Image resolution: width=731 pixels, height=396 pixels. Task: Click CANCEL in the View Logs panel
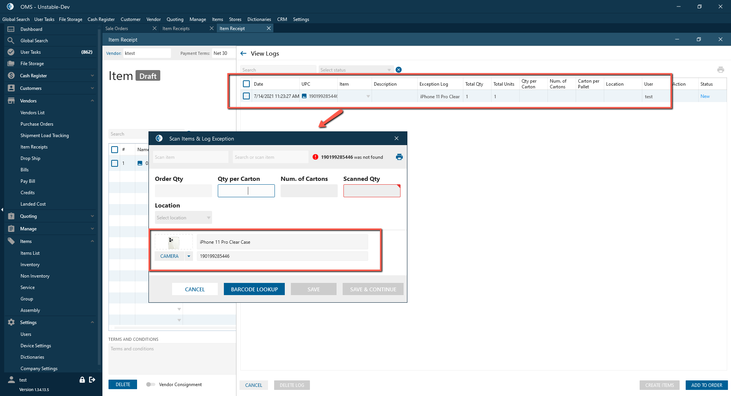coord(254,385)
